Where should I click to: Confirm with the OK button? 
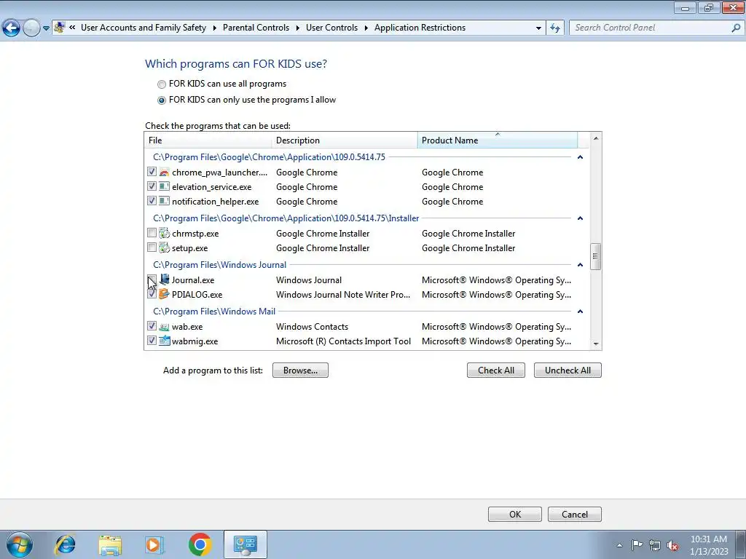point(515,515)
